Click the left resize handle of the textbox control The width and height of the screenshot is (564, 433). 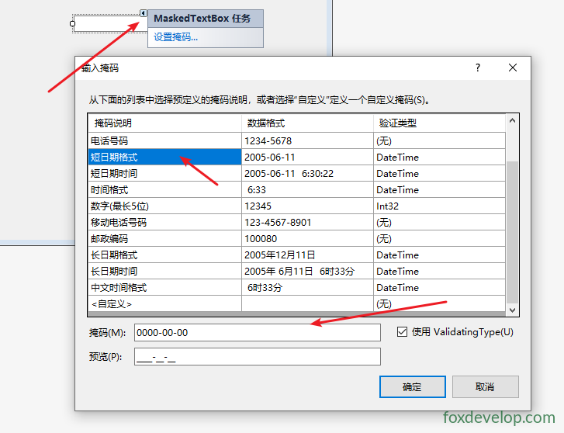point(72,24)
